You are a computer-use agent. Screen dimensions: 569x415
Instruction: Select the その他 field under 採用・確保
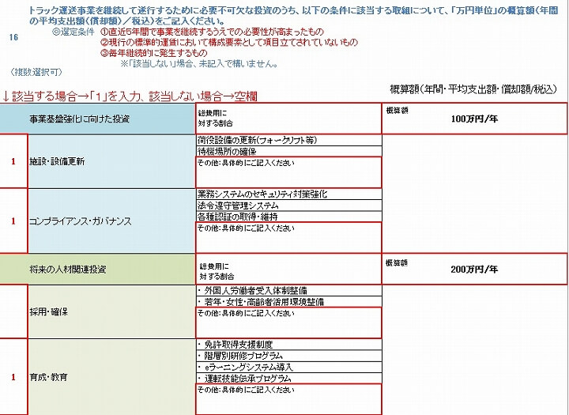(x=288, y=323)
